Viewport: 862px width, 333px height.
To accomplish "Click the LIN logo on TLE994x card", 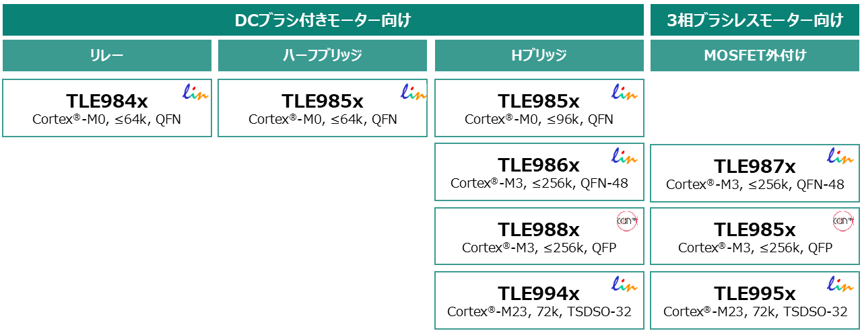I will click(x=624, y=285).
